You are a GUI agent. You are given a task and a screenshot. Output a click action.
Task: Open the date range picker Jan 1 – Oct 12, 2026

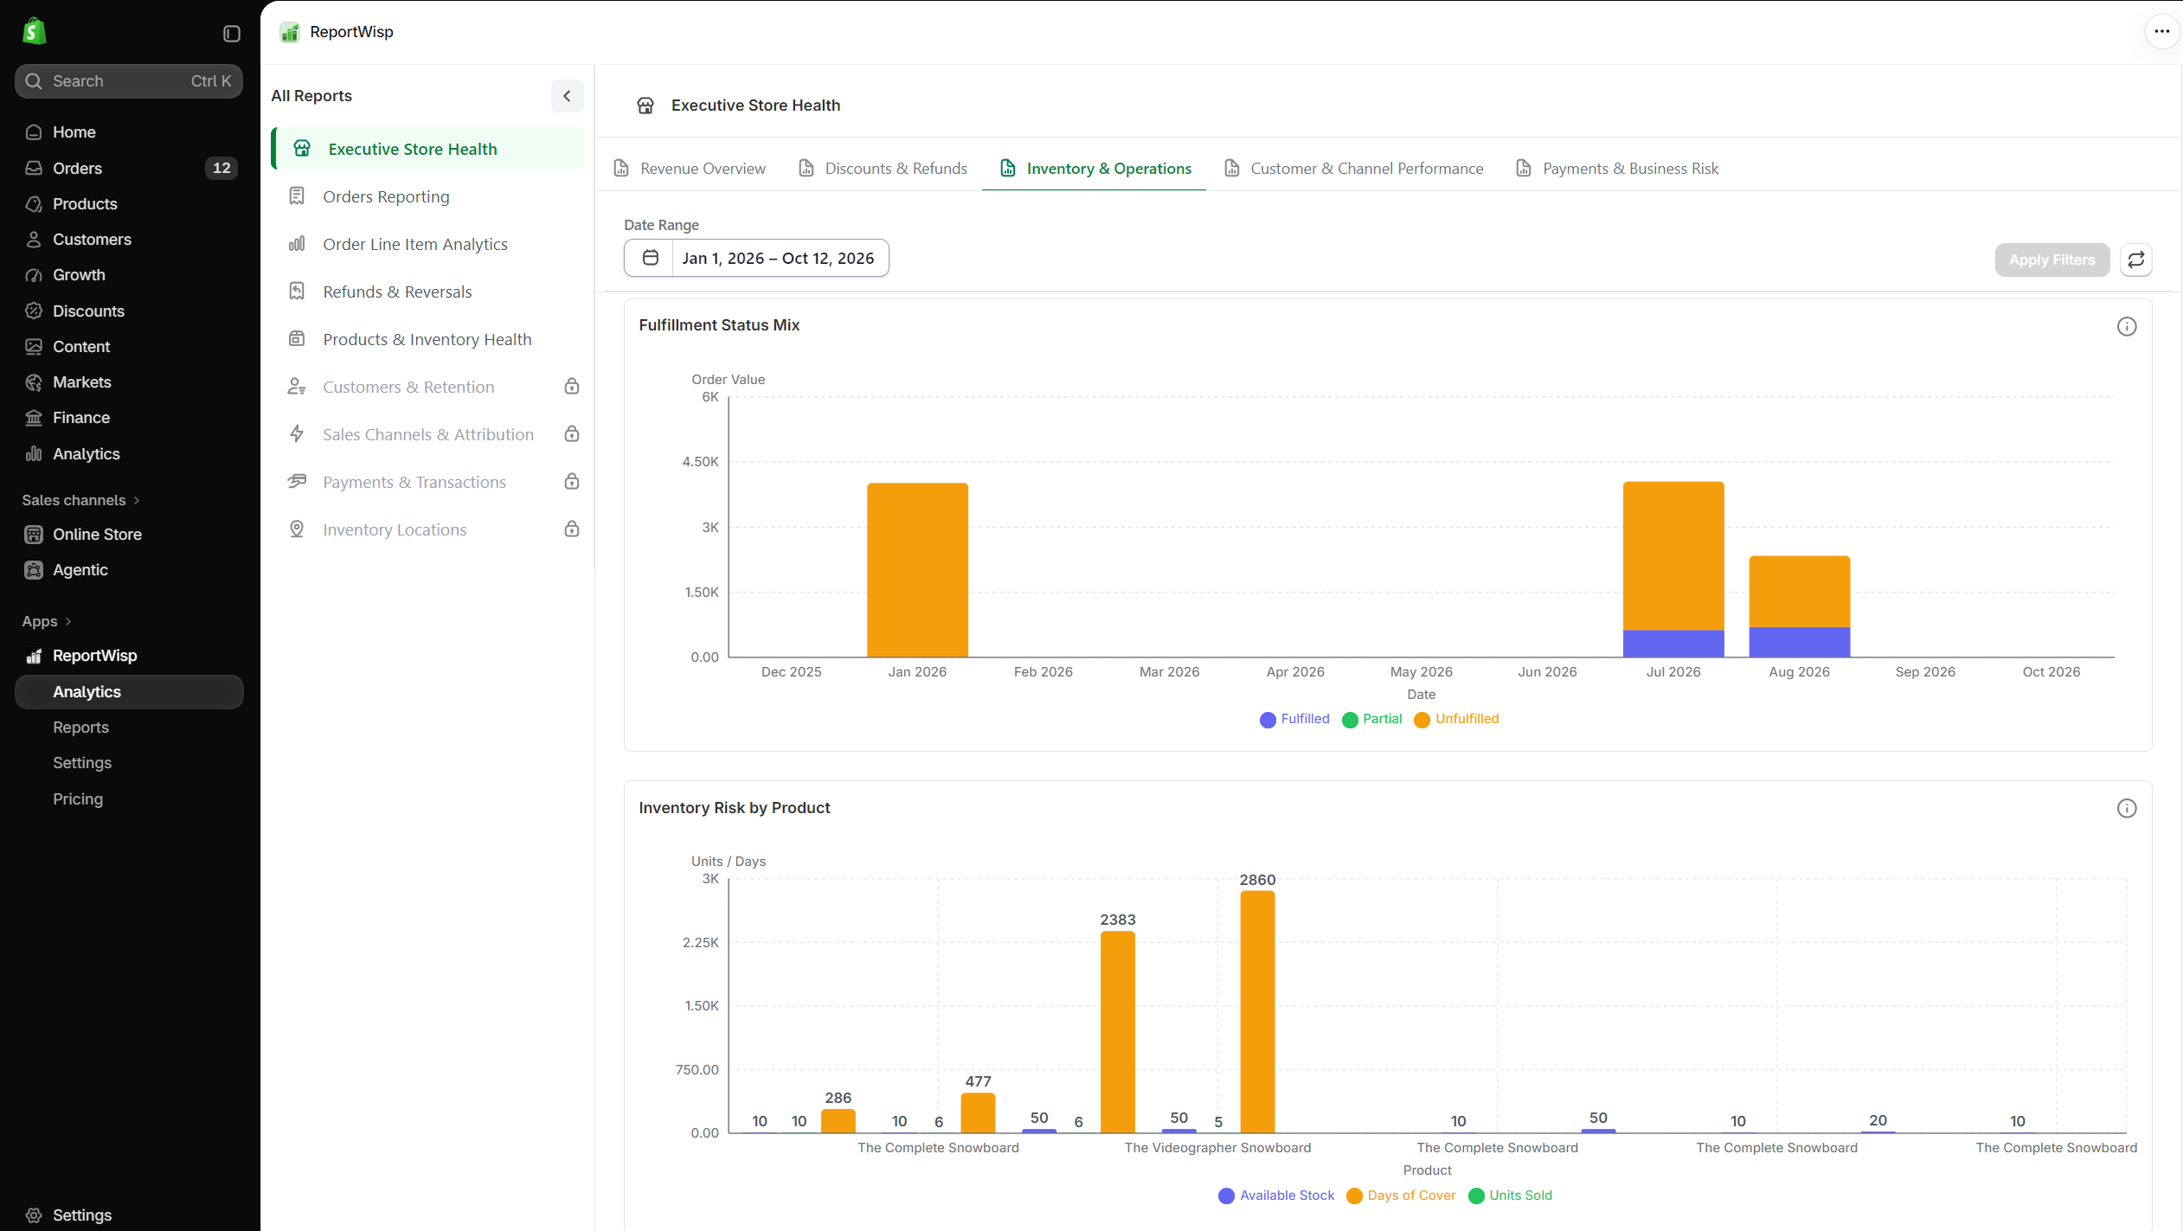[x=756, y=258]
